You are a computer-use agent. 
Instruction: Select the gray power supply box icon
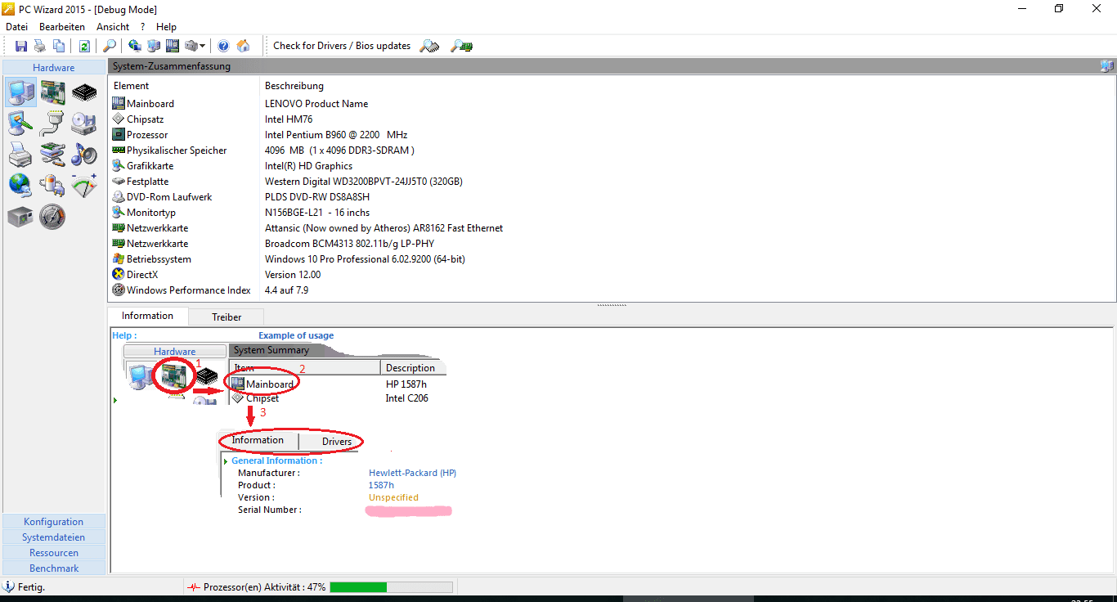[x=20, y=217]
